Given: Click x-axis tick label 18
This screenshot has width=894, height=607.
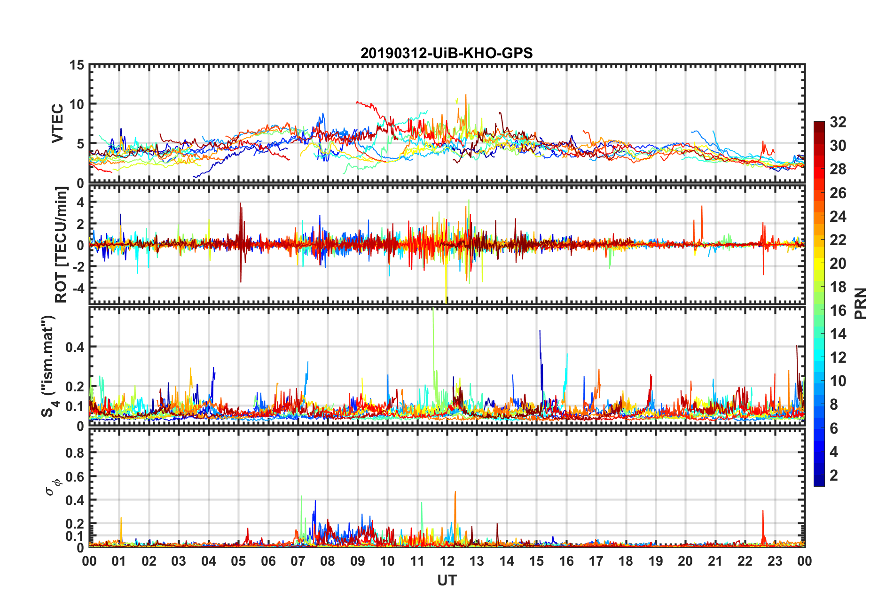Looking at the screenshot, I should click(x=626, y=561).
